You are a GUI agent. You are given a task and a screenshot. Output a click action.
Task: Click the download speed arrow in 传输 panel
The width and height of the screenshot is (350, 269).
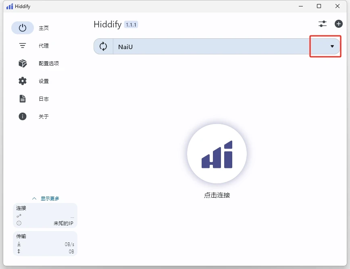point(19,244)
